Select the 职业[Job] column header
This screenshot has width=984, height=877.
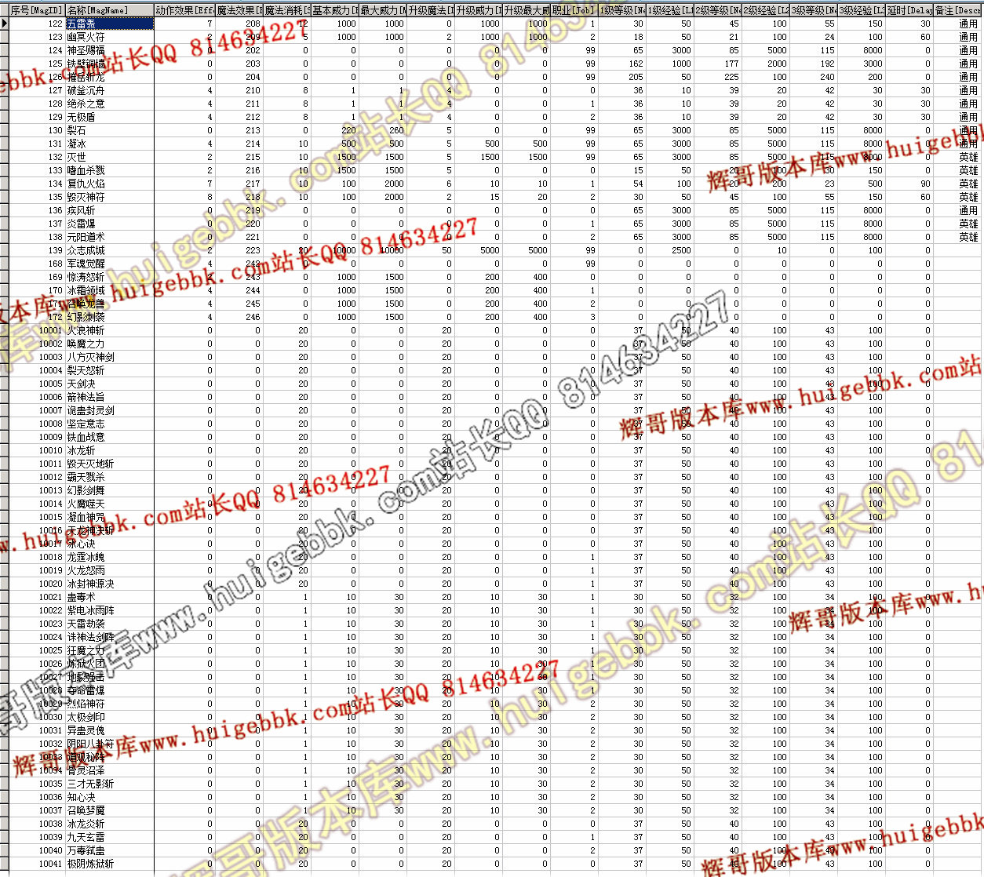pos(573,10)
